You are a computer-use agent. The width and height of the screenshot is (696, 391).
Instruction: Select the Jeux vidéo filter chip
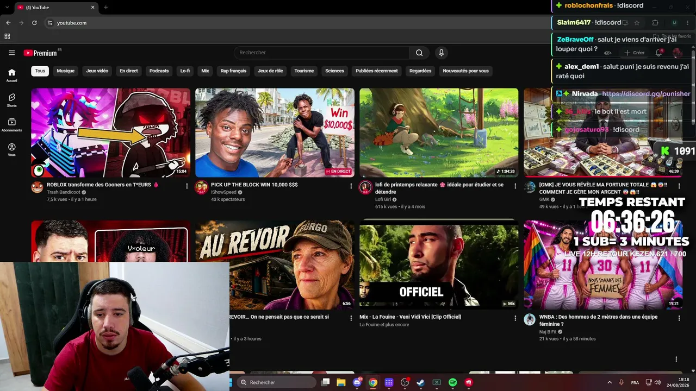[97, 71]
